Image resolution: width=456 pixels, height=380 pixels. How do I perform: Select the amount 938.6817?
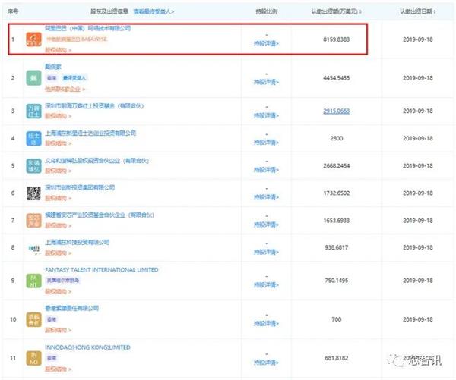point(336,247)
